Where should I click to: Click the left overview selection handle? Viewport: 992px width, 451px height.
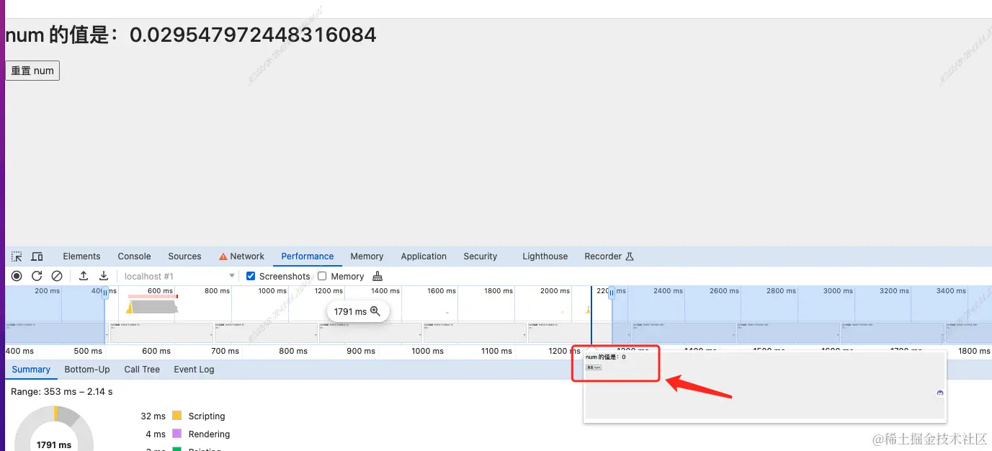pyautogui.click(x=105, y=293)
